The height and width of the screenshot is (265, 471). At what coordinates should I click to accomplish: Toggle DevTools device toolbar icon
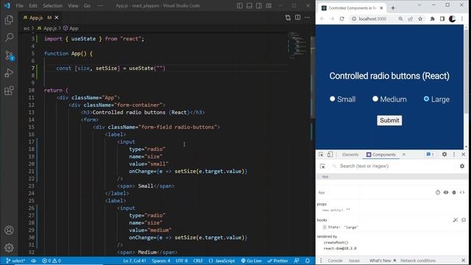330,155
